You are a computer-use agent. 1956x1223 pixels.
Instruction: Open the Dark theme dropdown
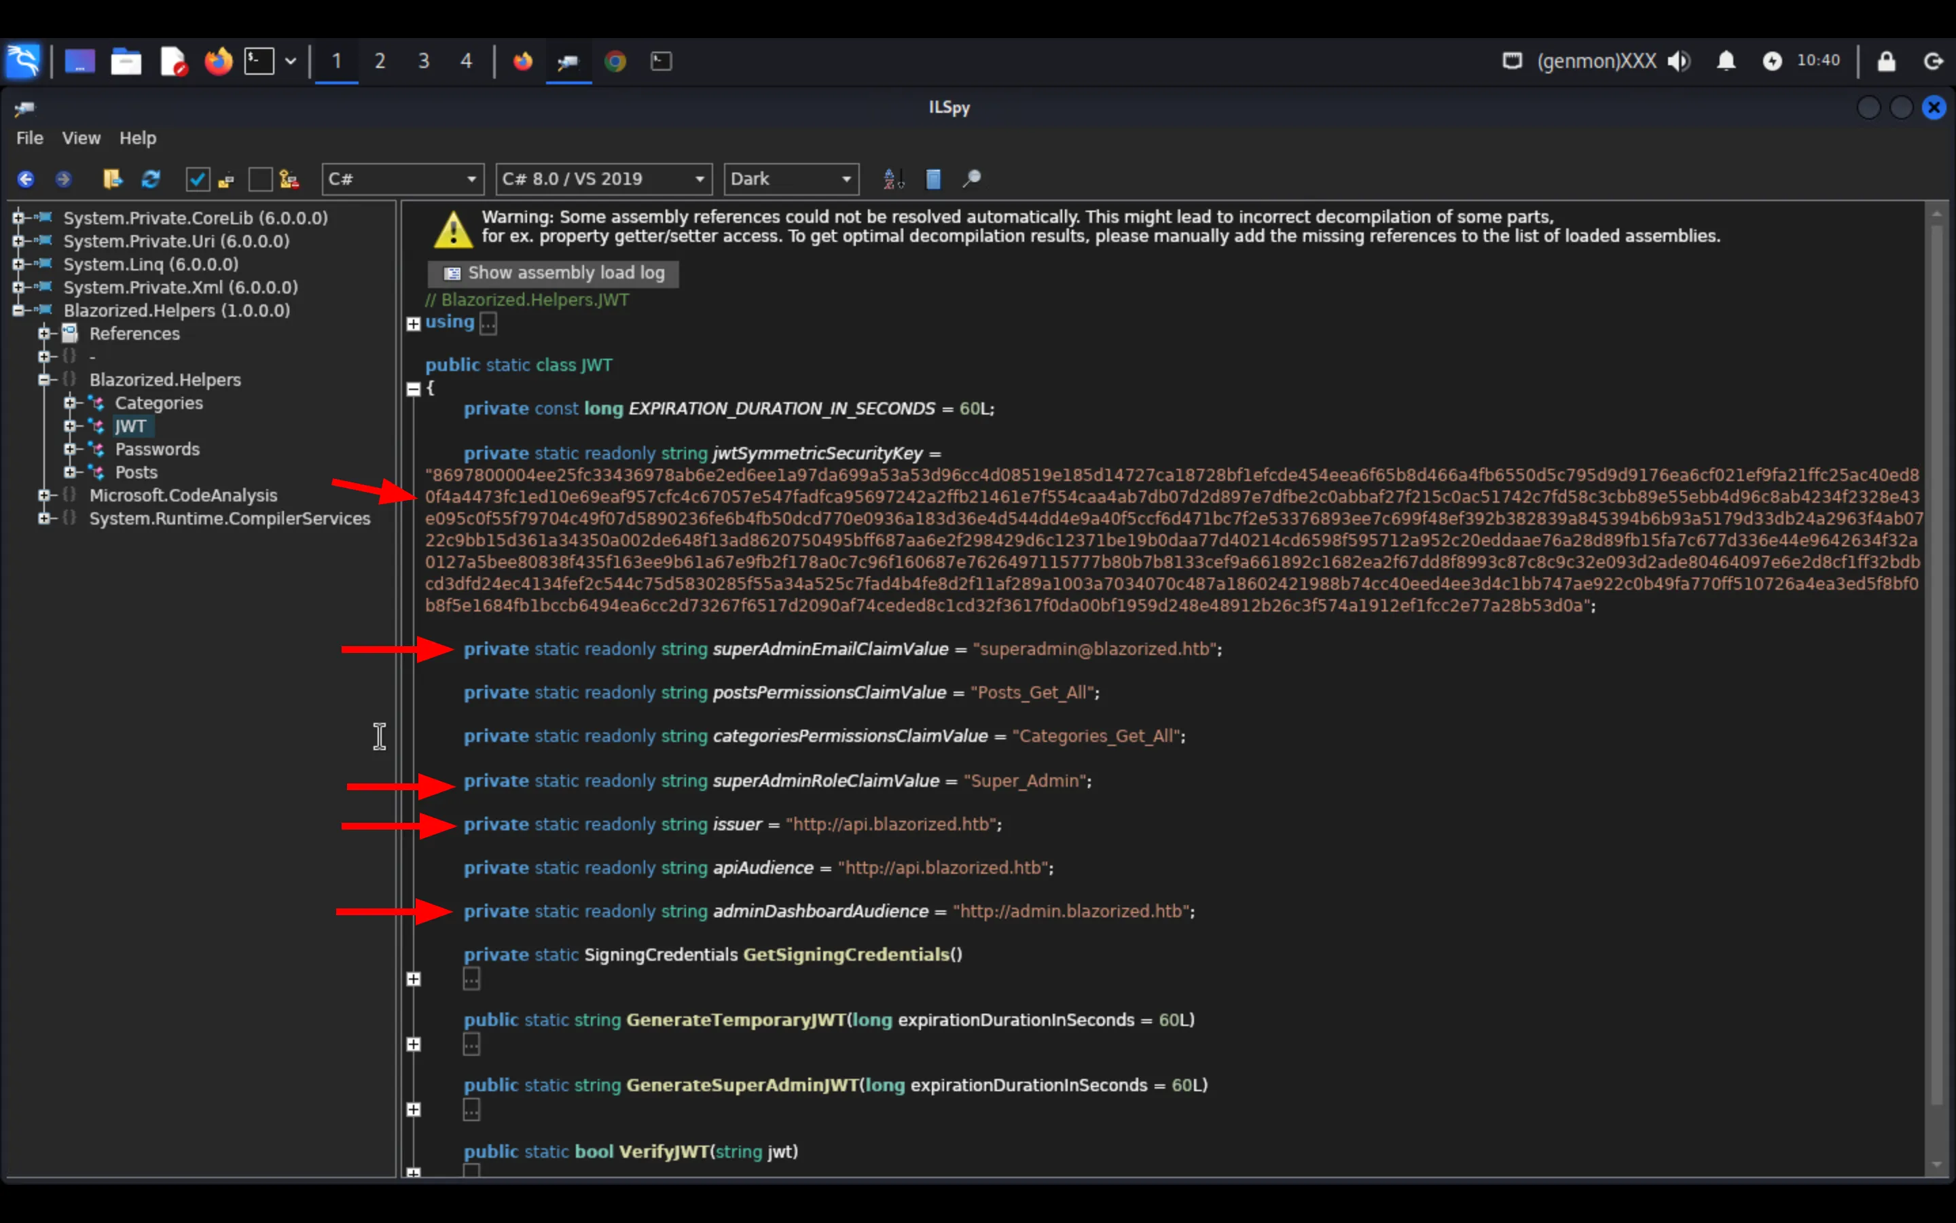click(791, 179)
